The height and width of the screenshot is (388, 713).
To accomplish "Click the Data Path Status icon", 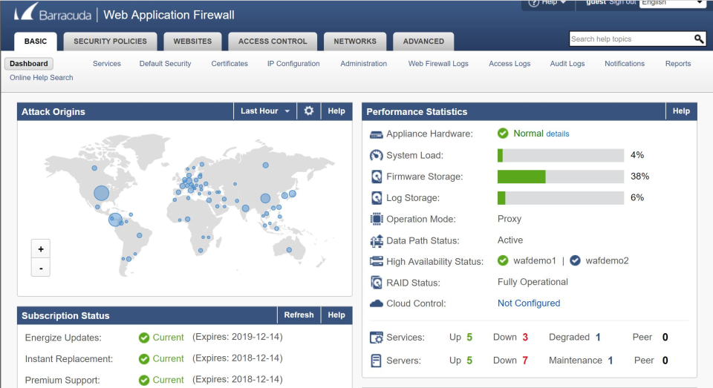I will (377, 241).
